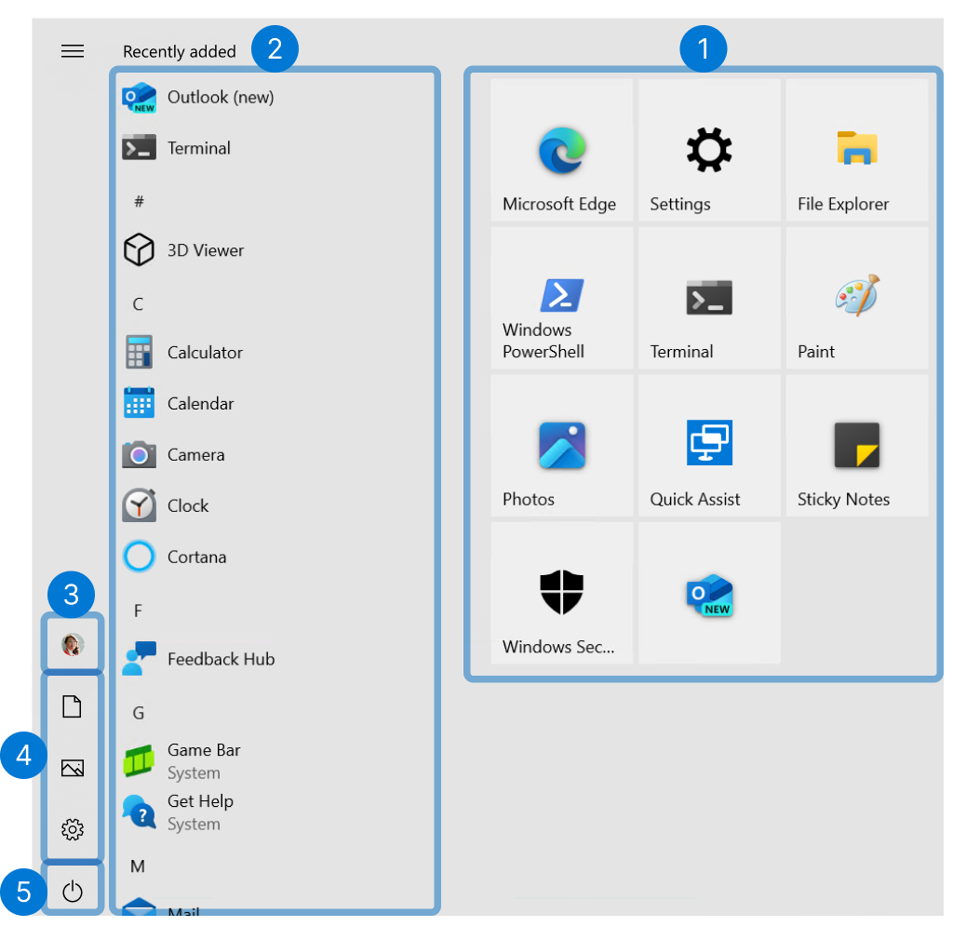Viewport: 966px width, 940px height.
Task: Click the Settings gear in the sidebar
Action: click(x=73, y=828)
